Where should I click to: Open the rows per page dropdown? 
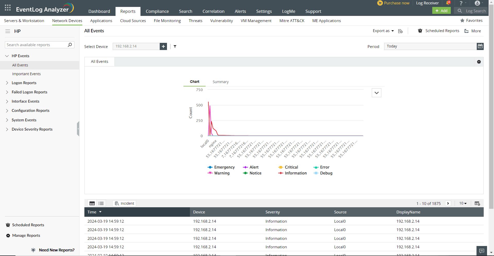click(463, 203)
